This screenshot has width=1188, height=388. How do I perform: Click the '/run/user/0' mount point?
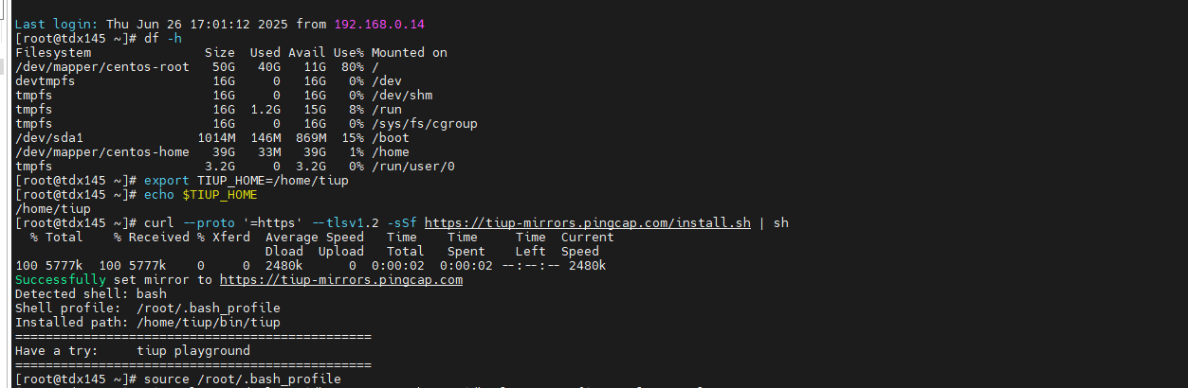pyautogui.click(x=412, y=166)
